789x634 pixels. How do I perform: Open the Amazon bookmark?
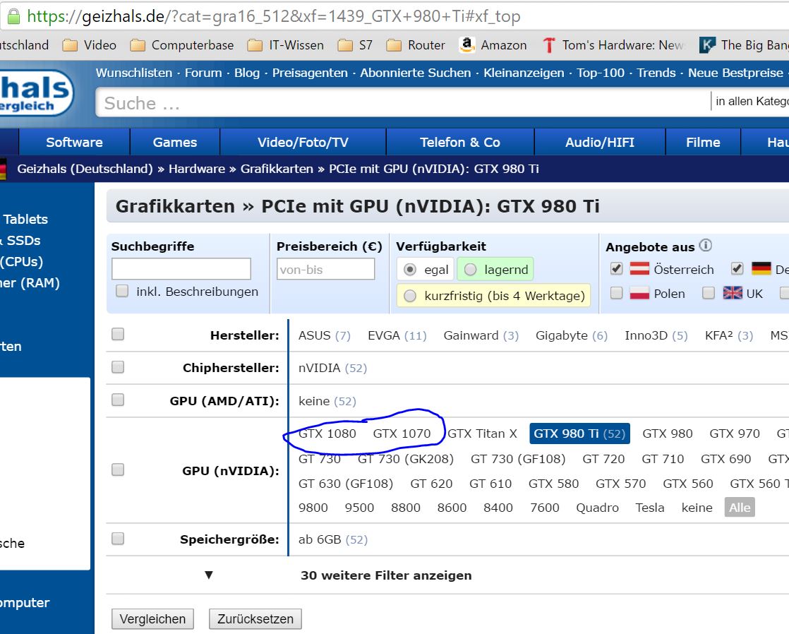coord(493,45)
